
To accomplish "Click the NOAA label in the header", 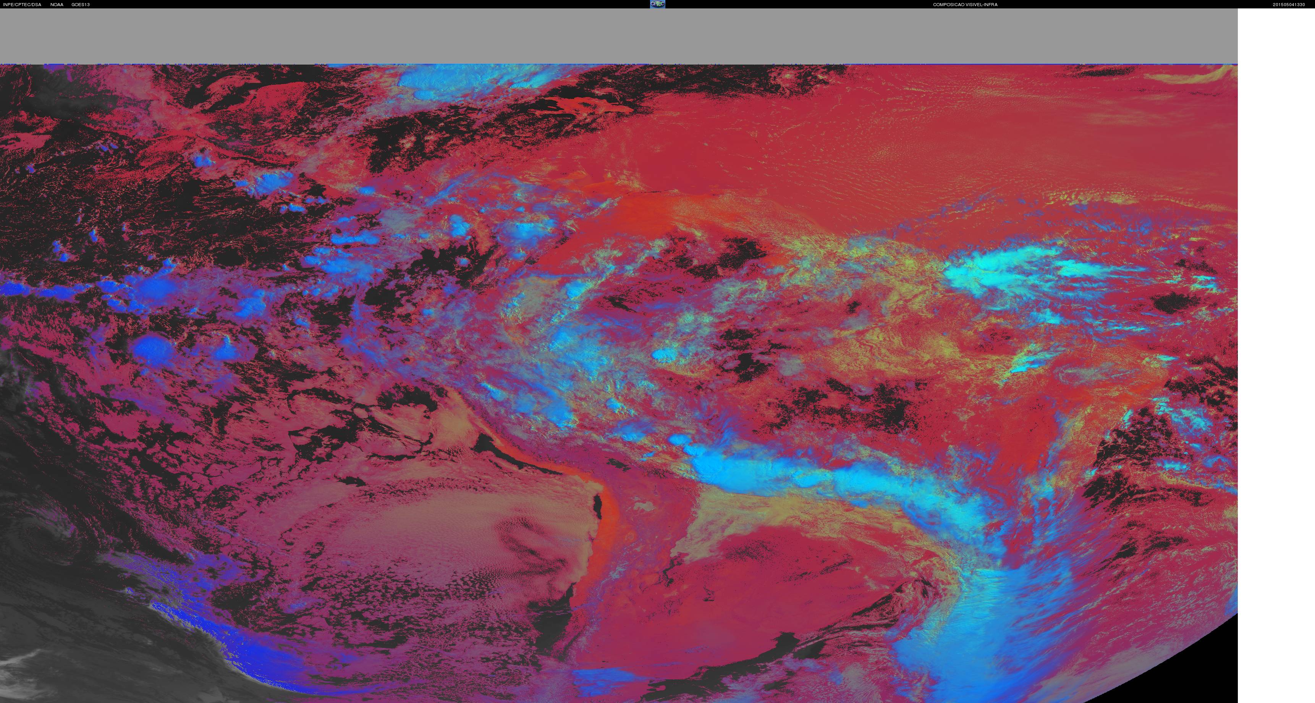I will click(x=57, y=5).
